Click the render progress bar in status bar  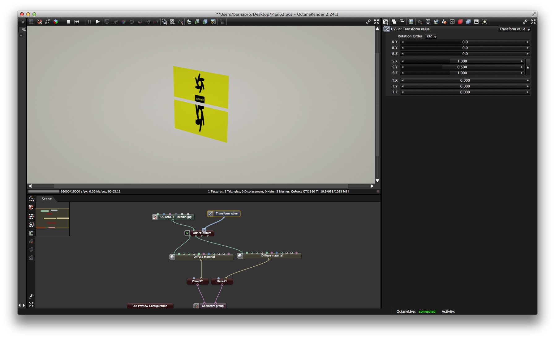44,192
